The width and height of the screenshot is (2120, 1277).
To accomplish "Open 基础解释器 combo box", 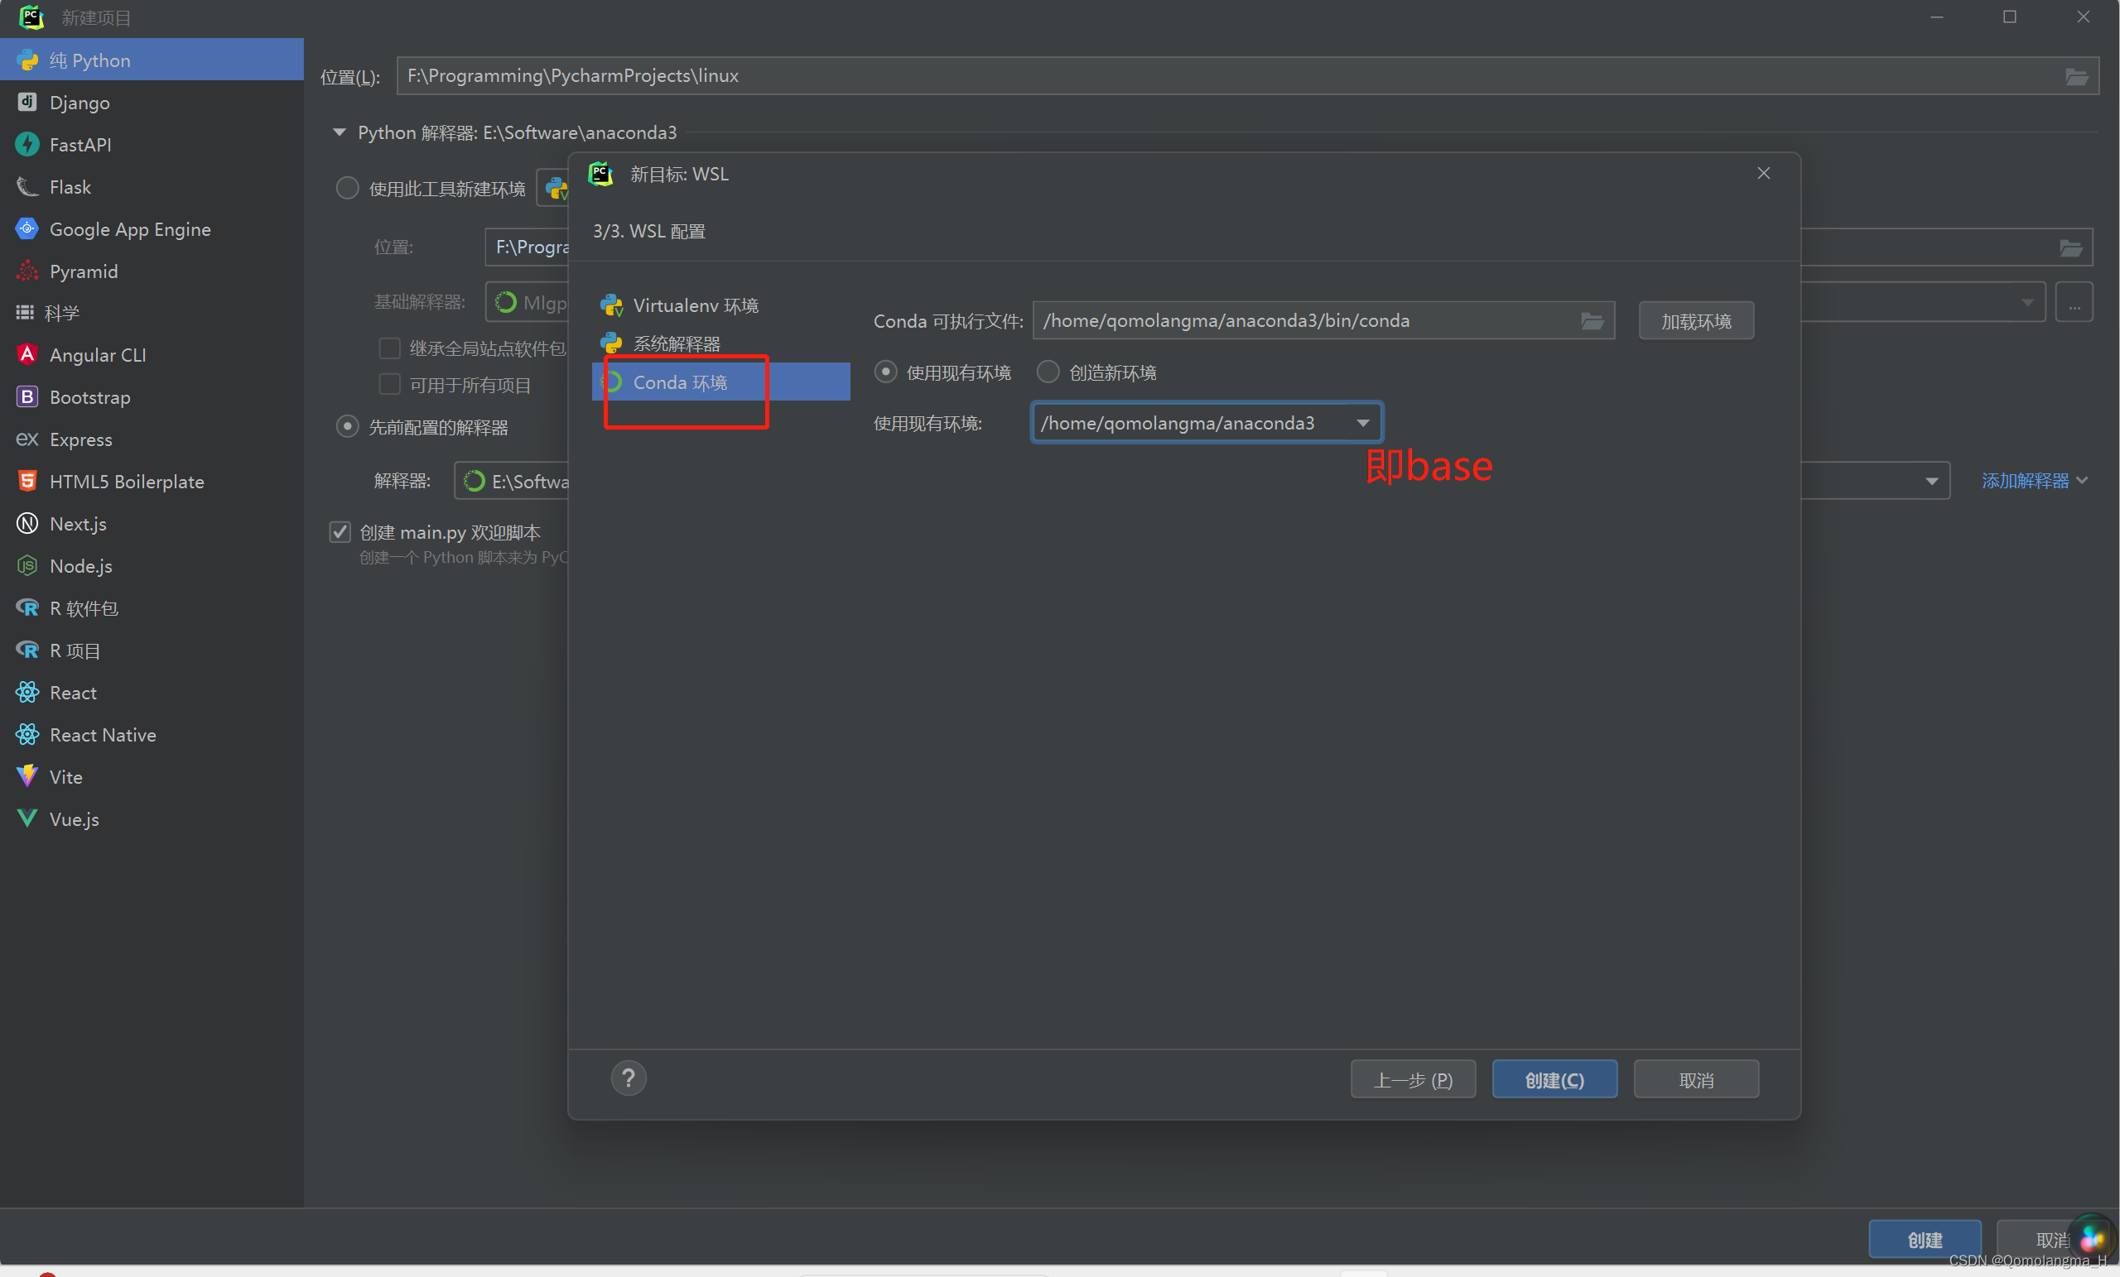I will 527,303.
